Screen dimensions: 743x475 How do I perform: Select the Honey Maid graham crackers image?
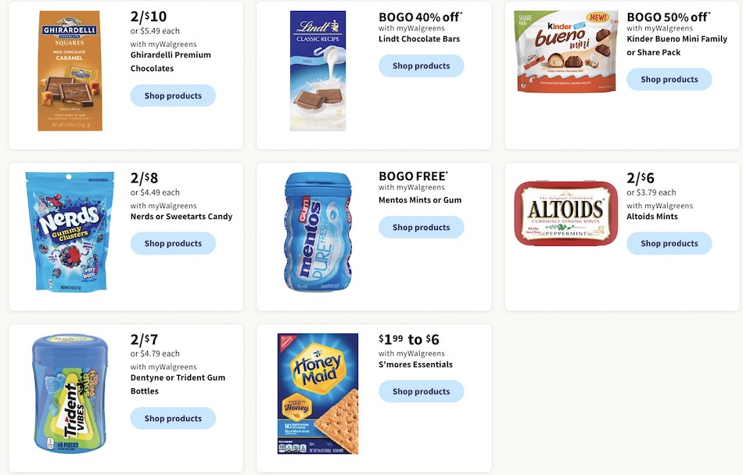[316, 394]
